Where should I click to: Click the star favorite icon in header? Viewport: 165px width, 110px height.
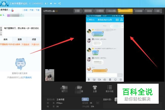pos(51,4)
